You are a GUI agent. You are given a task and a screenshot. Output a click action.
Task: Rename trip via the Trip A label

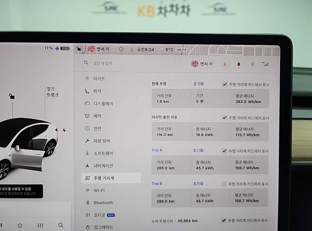coord(157,150)
